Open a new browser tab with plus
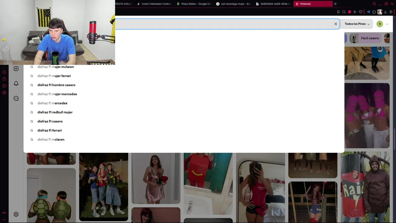396x223 pixels. click(335, 4)
